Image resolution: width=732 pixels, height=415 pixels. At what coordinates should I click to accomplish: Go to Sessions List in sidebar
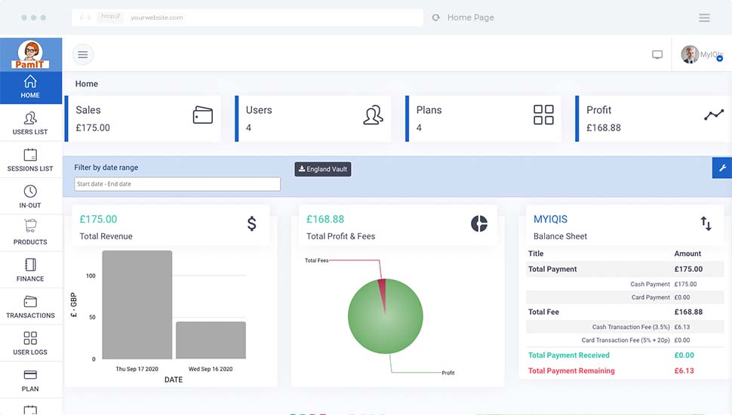pos(30,160)
